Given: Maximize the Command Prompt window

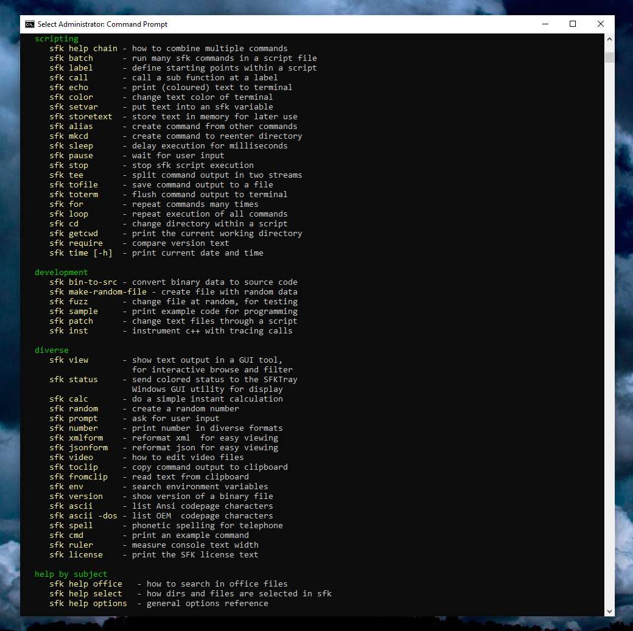Looking at the screenshot, I should point(573,24).
